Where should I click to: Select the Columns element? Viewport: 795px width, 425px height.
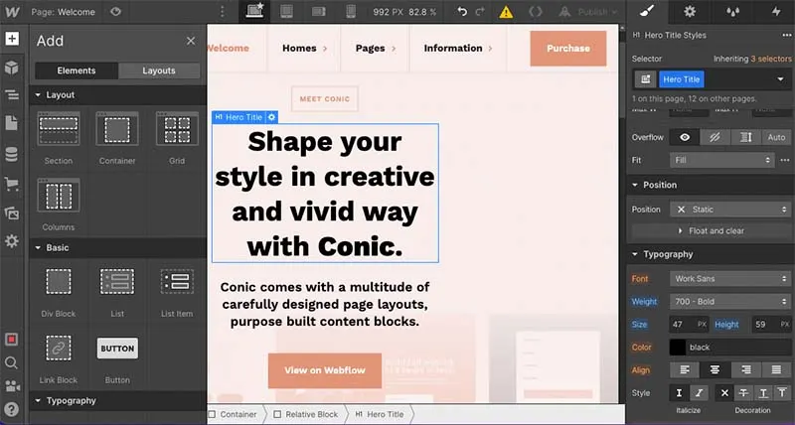click(x=59, y=205)
